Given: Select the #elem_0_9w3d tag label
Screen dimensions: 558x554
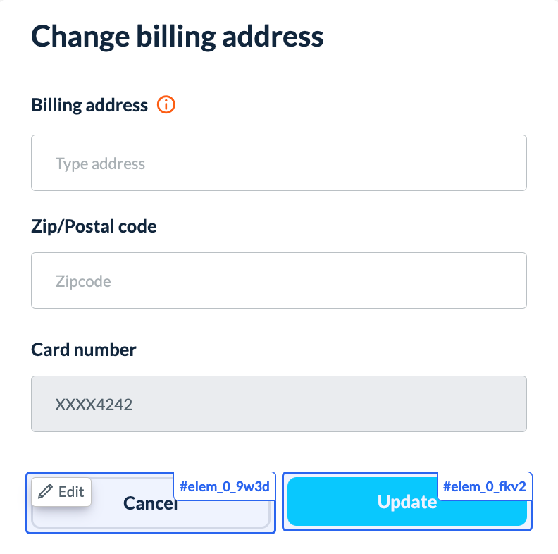Looking at the screenshot, I should point(225,486).
